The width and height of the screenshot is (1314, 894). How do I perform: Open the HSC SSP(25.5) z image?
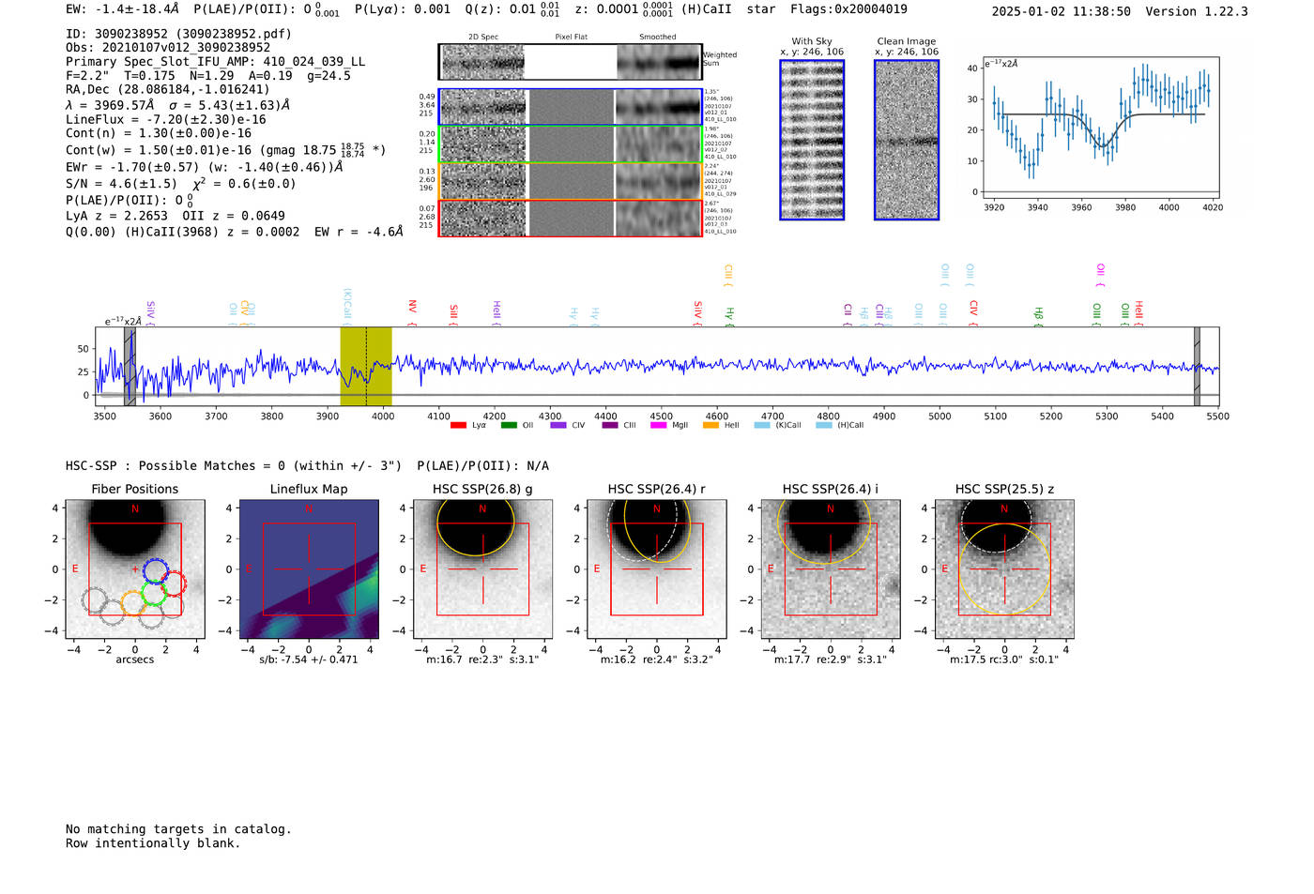[1004, 569]
